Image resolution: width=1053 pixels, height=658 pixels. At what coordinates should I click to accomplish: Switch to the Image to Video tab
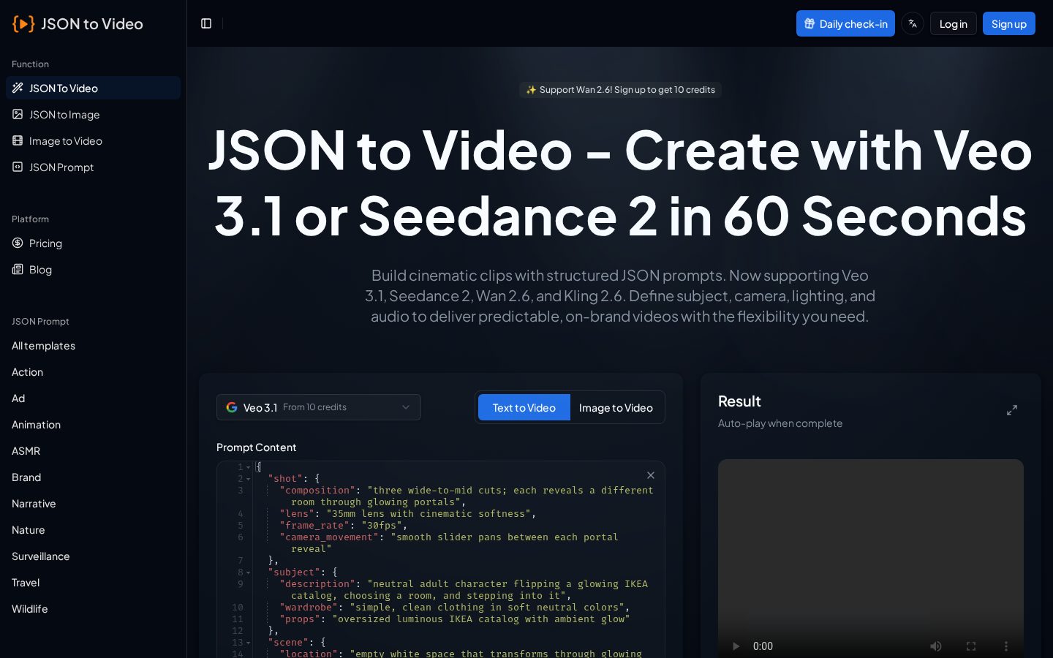tap(616, 407)
